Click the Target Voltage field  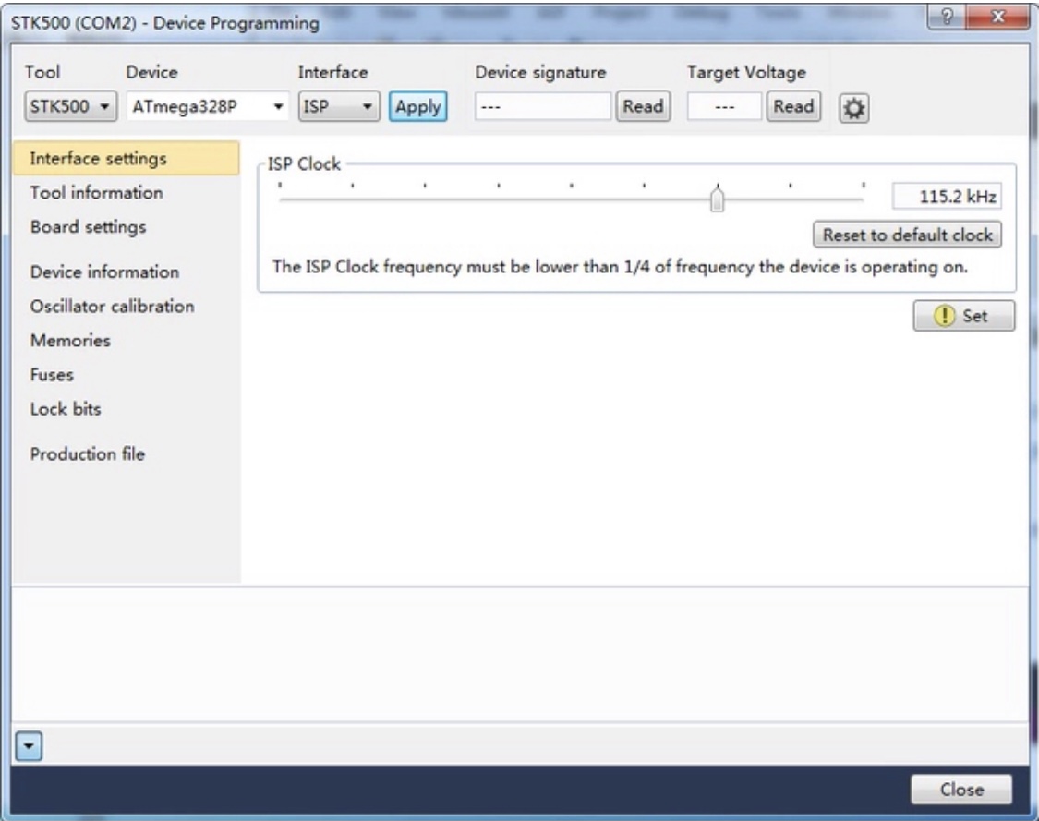pyautogui.click(x=723, y=106)
